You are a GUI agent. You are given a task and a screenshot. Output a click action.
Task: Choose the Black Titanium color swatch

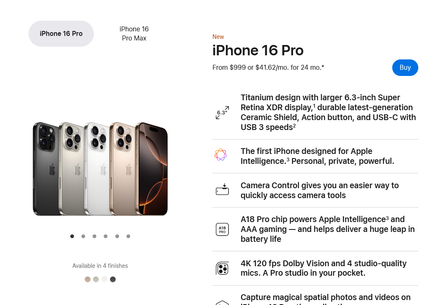(x=113, y=279)
